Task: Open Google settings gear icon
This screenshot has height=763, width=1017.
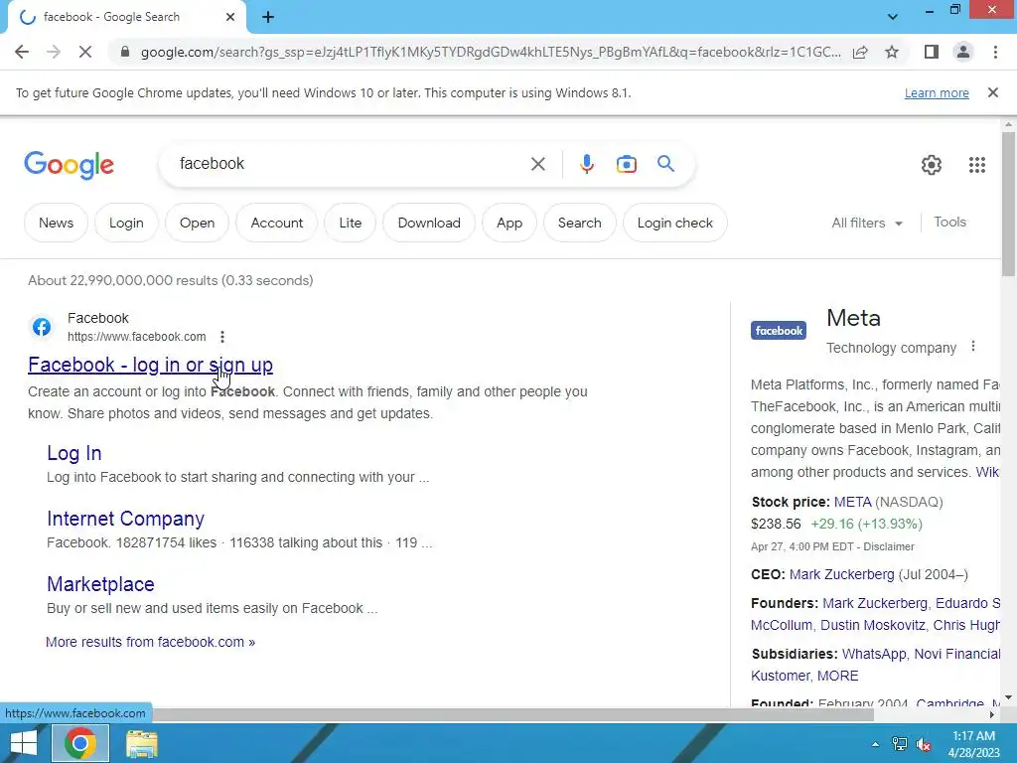Action: click(x=932, y=165)
